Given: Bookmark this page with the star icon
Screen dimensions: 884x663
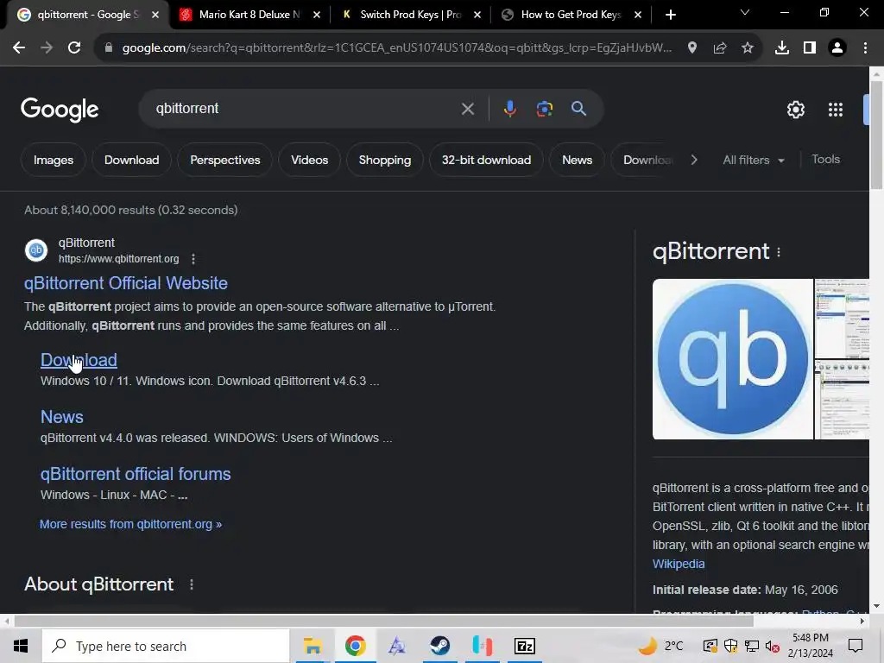Looking at the screenshot, I should [x=747, y=48].
